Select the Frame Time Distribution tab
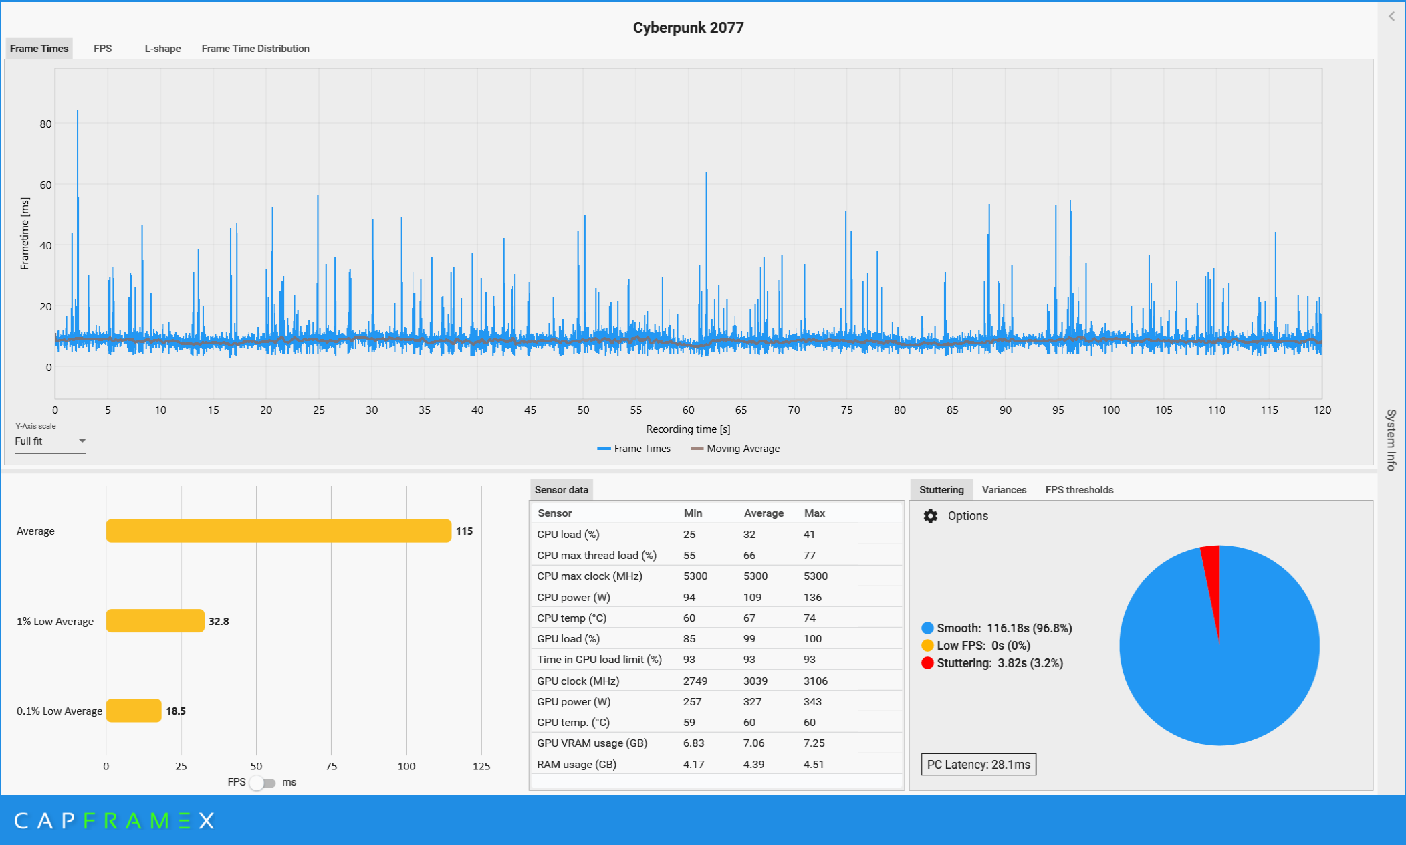 255,49
